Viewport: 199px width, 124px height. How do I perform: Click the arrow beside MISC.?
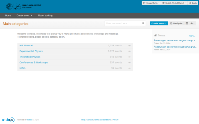129,68
